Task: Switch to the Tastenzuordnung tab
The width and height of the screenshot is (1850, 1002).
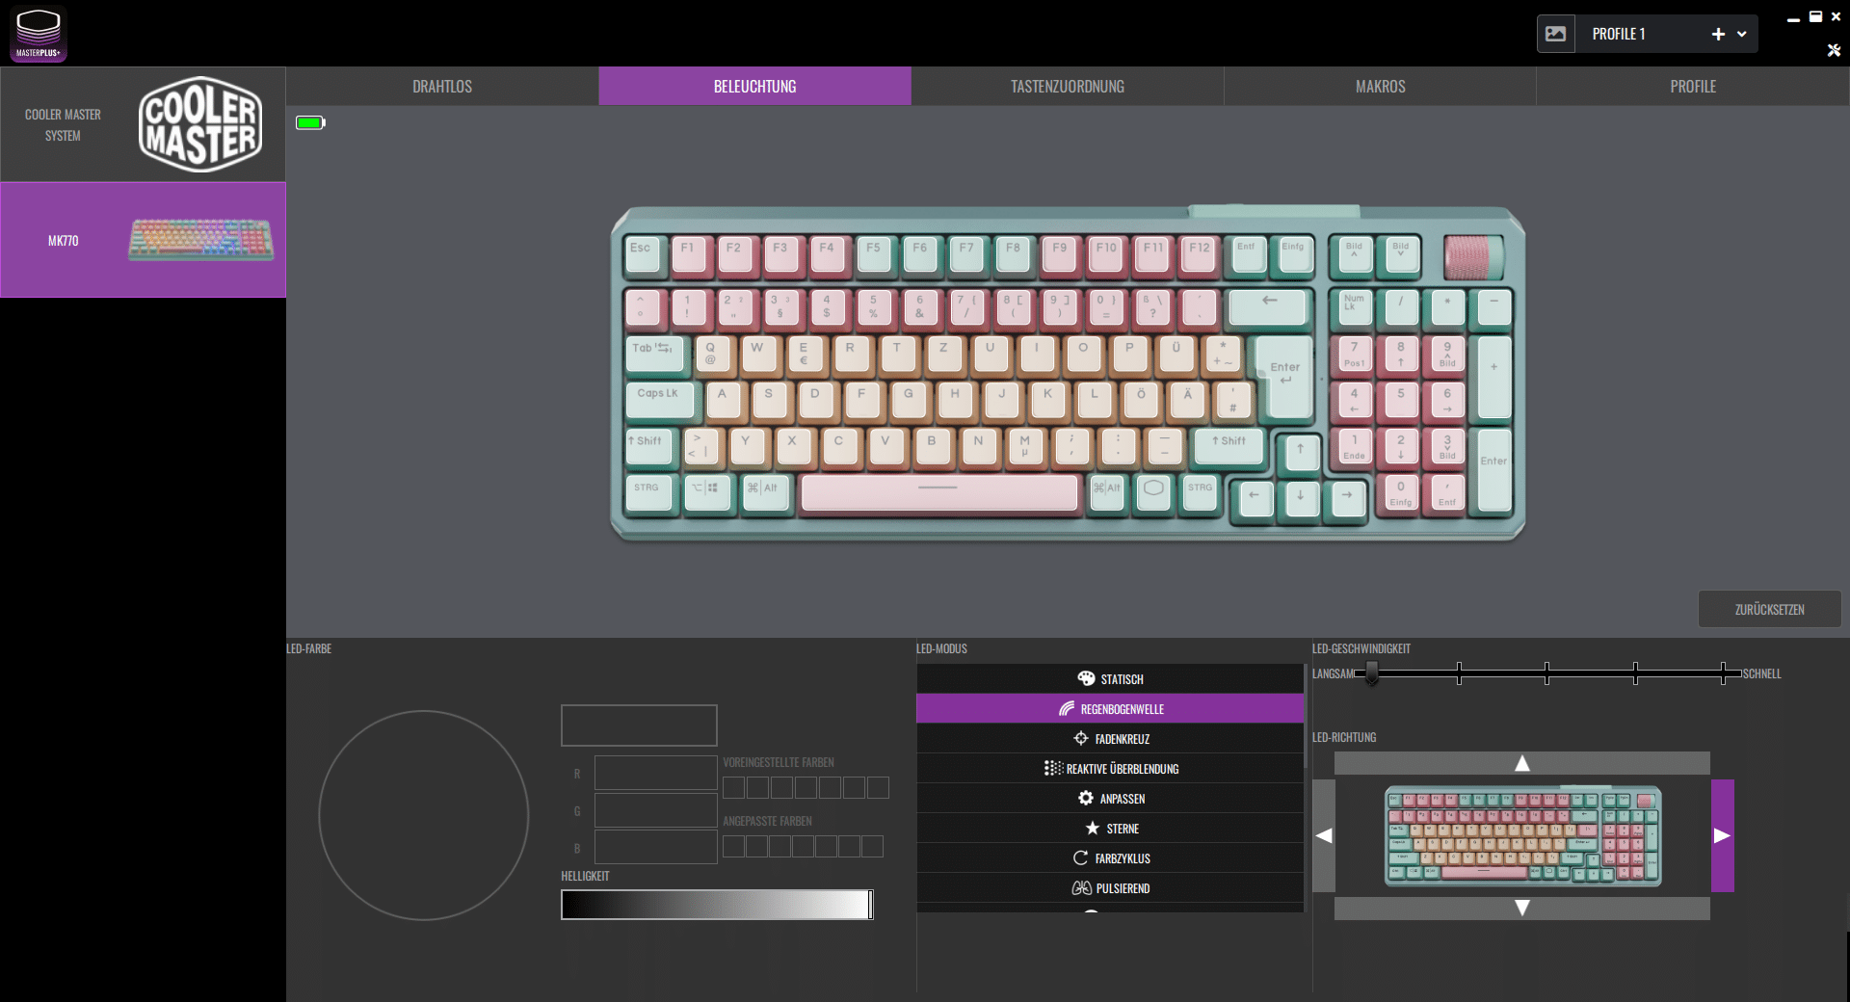Action: pyautogui.click(x=1067, y=87)
